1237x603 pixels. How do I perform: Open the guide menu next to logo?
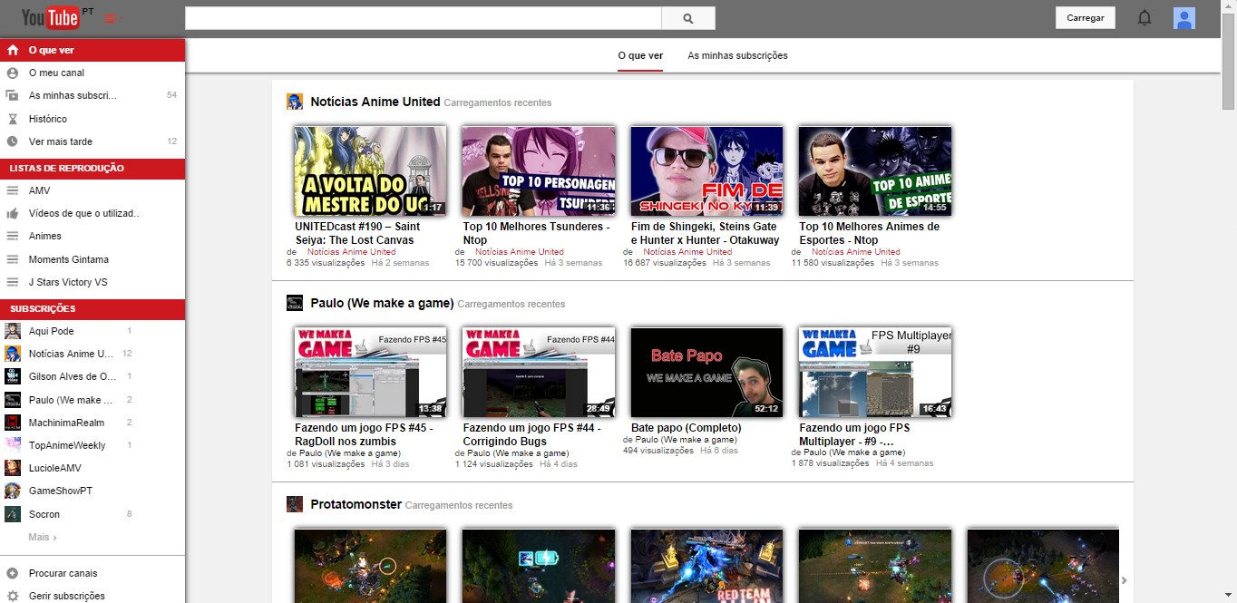[113, 18]
